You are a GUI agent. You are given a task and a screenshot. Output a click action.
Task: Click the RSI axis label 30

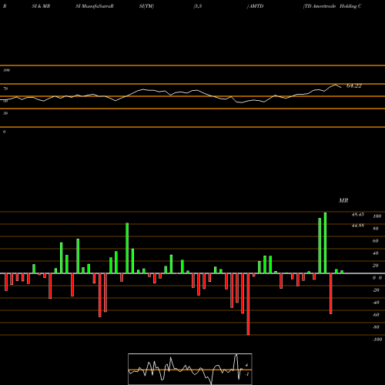pos(5,113)
